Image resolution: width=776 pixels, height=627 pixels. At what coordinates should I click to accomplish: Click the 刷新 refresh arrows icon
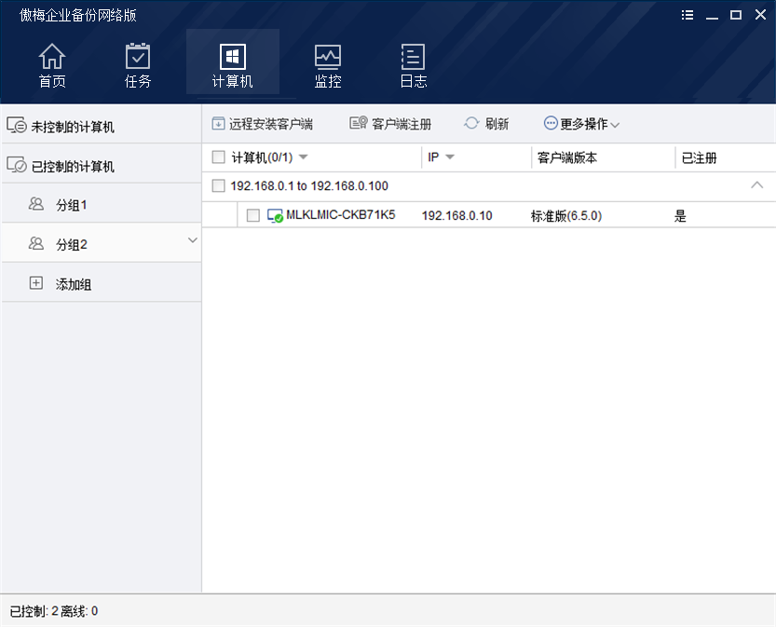coord(471,123)
